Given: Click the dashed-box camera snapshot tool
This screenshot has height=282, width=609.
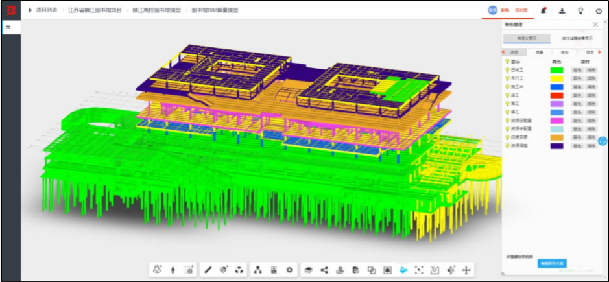Looking at the screenshot, I should click(189, 270).
